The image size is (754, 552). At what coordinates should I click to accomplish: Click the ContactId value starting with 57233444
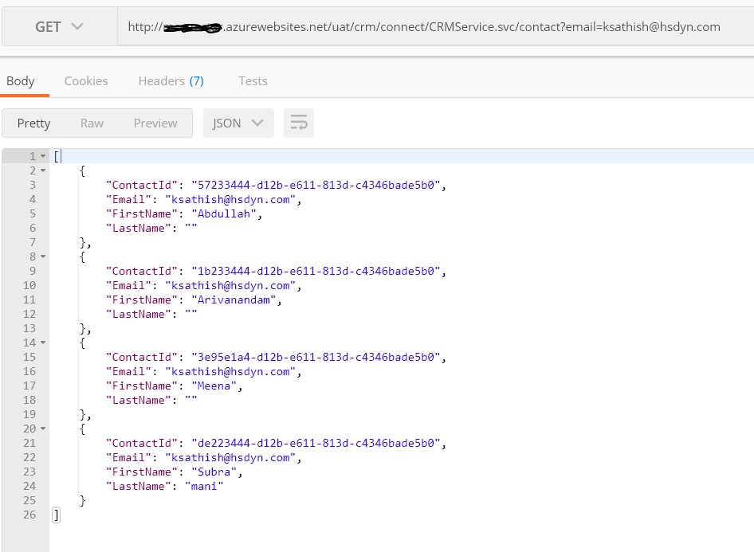click(x=316, y=185)
